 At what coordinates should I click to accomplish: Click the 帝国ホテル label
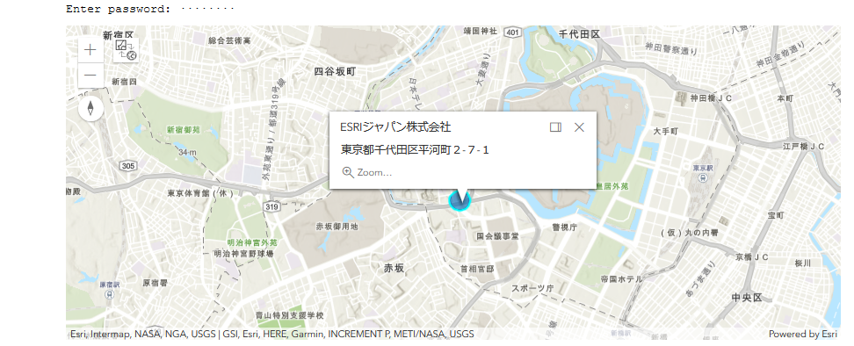pos(621,279)
